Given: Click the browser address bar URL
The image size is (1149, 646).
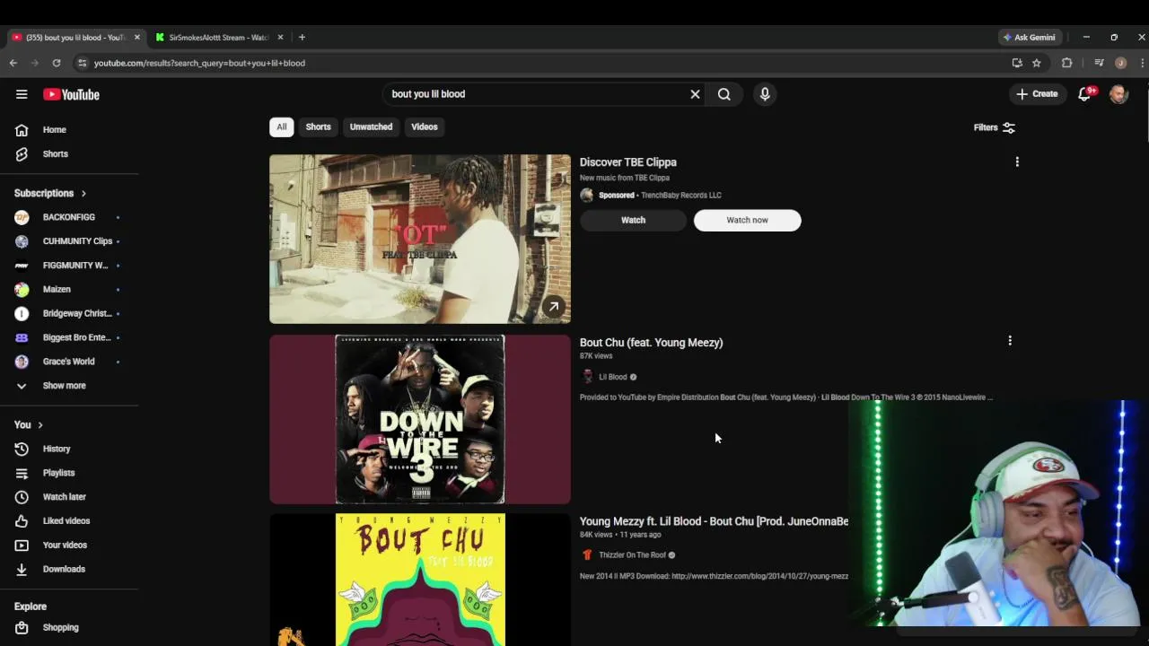Looking at the screenshot, I should pos(199,63).
